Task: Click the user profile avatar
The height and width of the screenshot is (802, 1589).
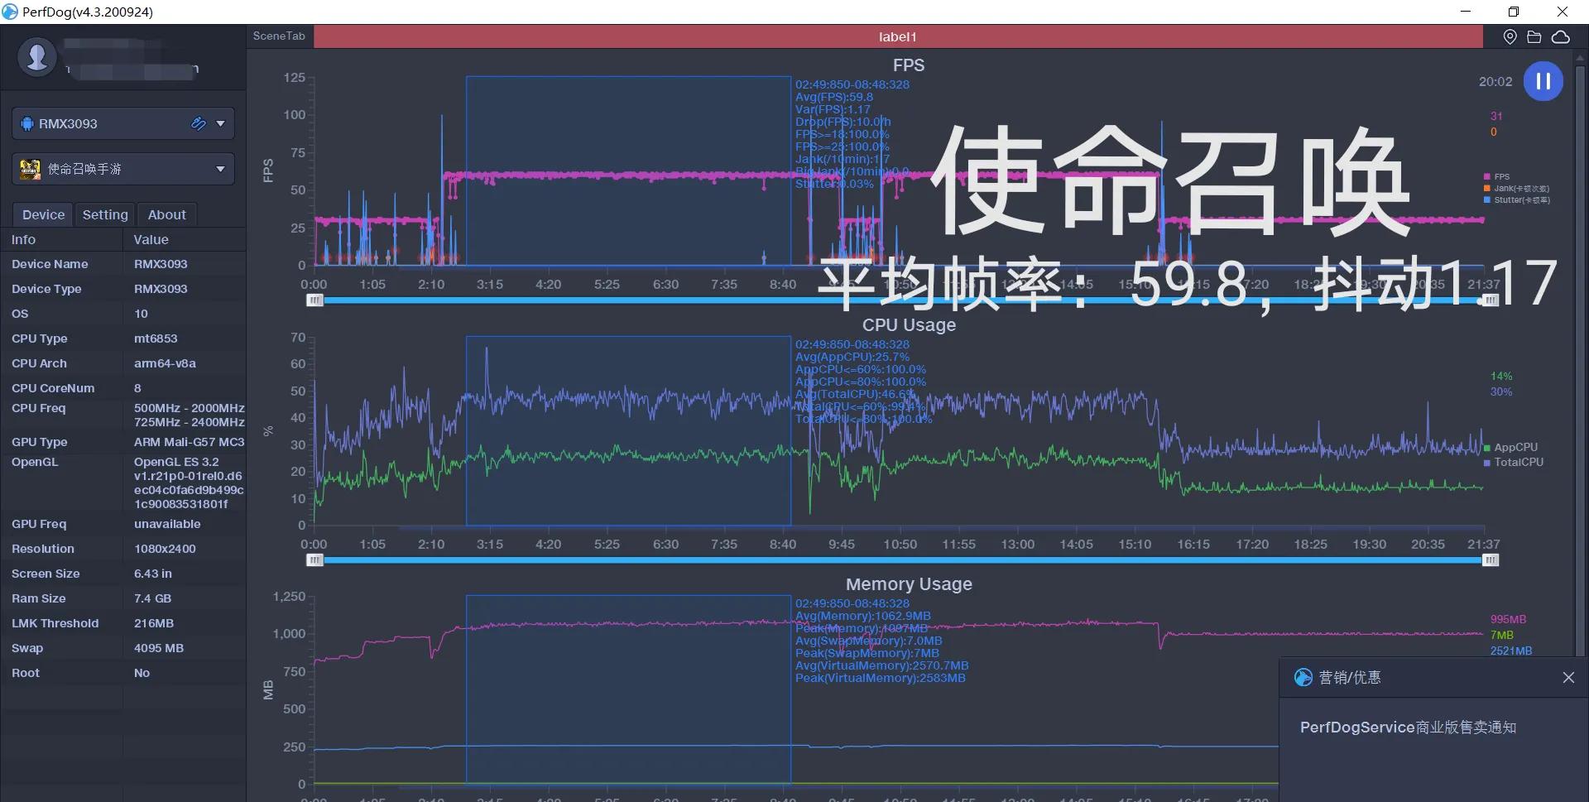Action: click(x=36, y=57)
